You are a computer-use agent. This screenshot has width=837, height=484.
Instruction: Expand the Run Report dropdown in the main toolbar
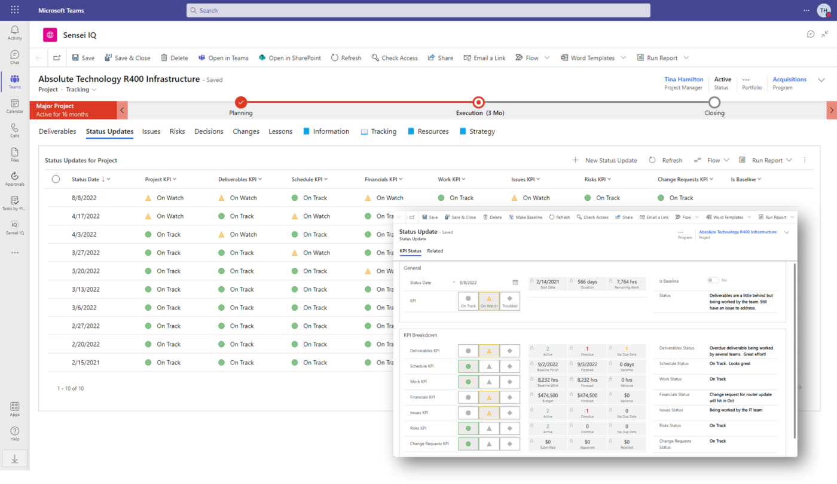point(686,58)
